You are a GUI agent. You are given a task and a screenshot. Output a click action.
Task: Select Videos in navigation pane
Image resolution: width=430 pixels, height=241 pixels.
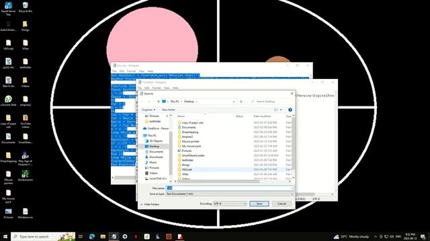coord(151,173)
